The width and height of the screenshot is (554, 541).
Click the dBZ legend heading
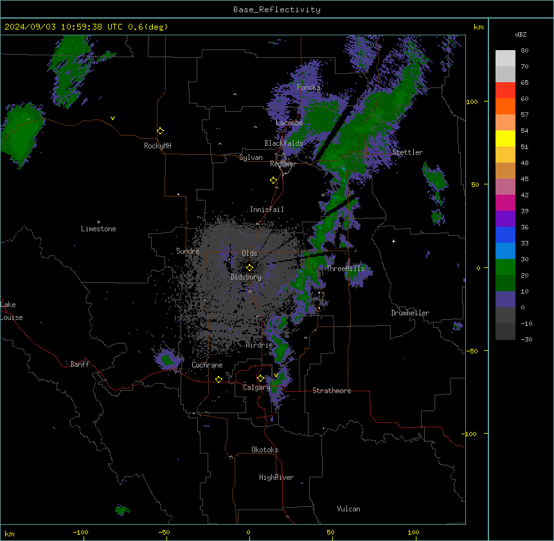(521, 35)
